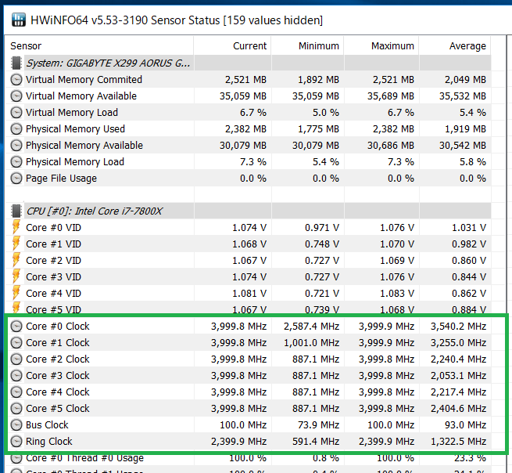Select the Physical Memory Used row label

pos(75,129)
